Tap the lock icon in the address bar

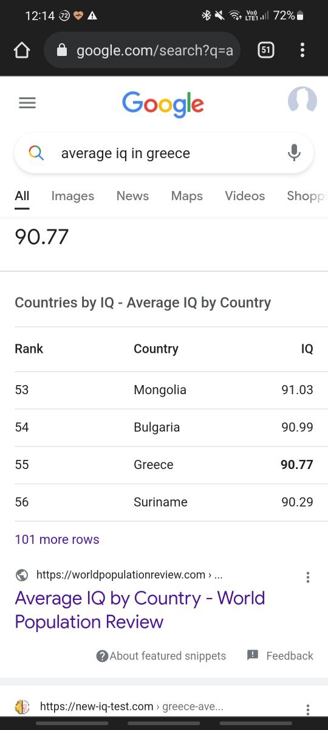tap(61, 50)
